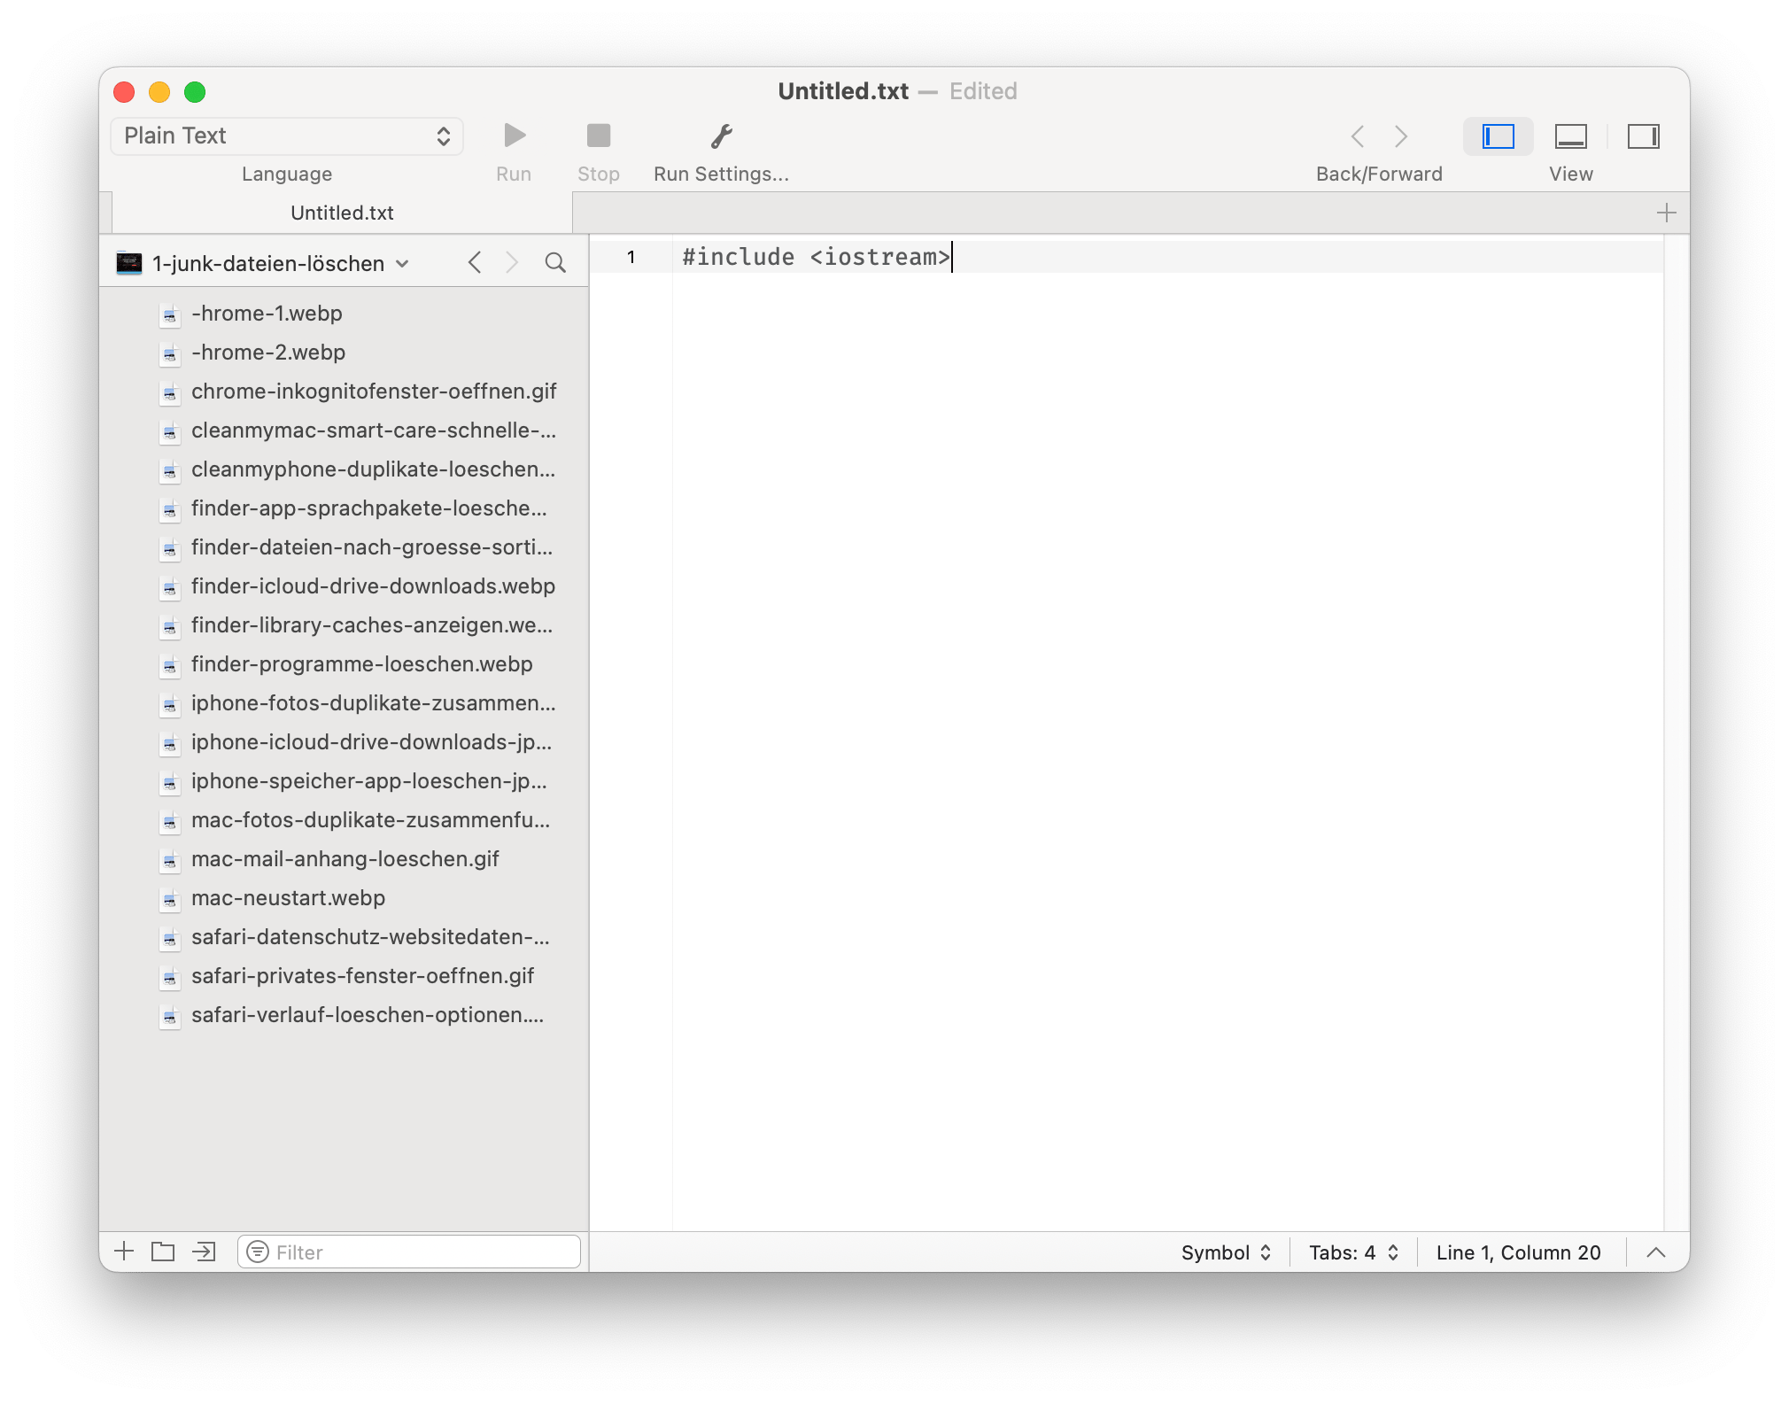
Task: Click the Run play icon
Action: point(514,136)
